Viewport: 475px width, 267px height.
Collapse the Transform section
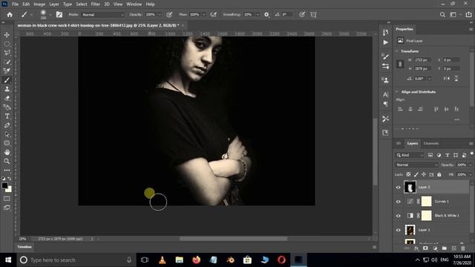pos(397,51)
